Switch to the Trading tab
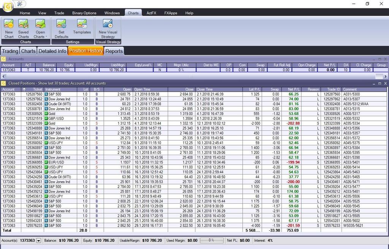 (10, 51)
